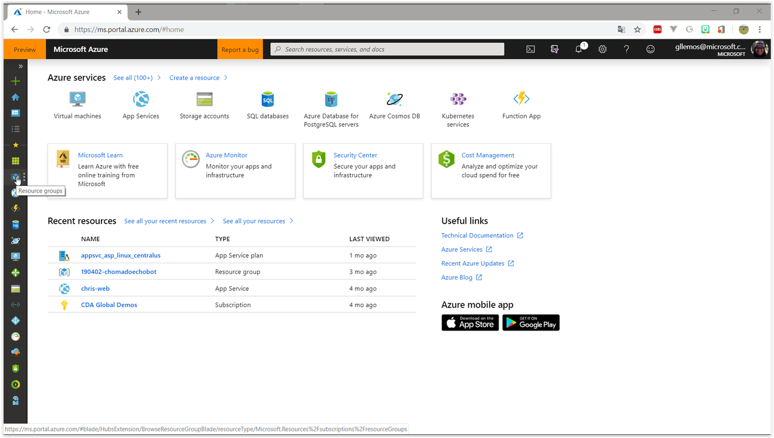Open CDA Global Demos subscription

click(x=109, y=305)
